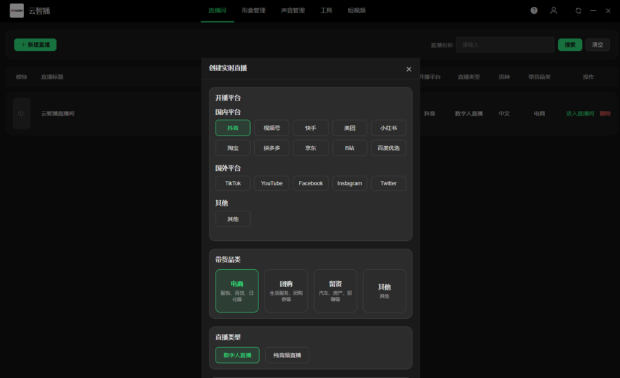Select the 美团 platform option
The image size is (620, 378).
coord(349,127)
